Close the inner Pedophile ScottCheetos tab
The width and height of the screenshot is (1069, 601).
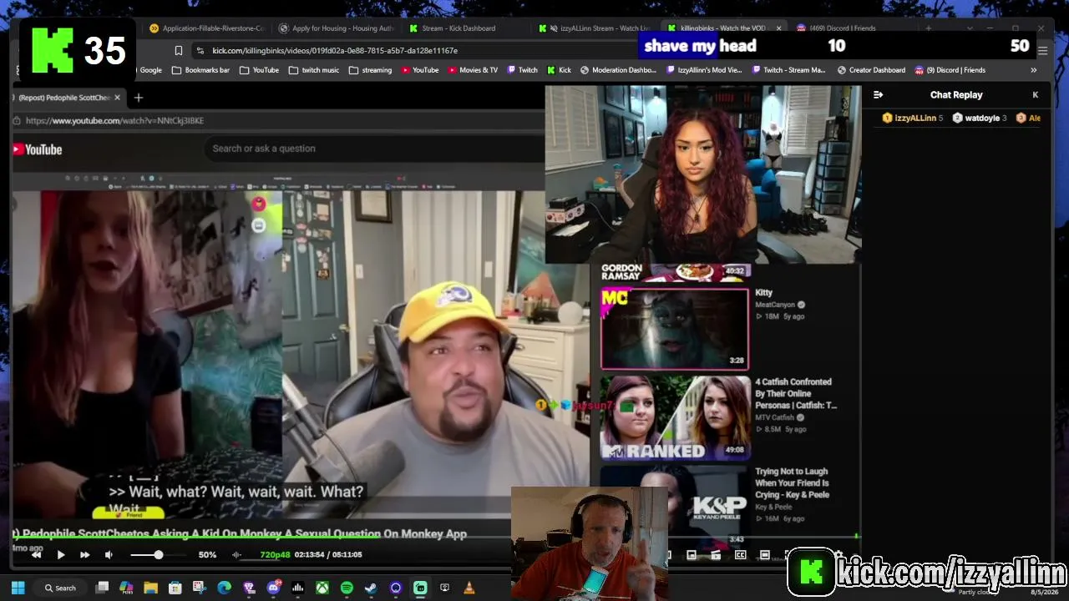(117, 98)
